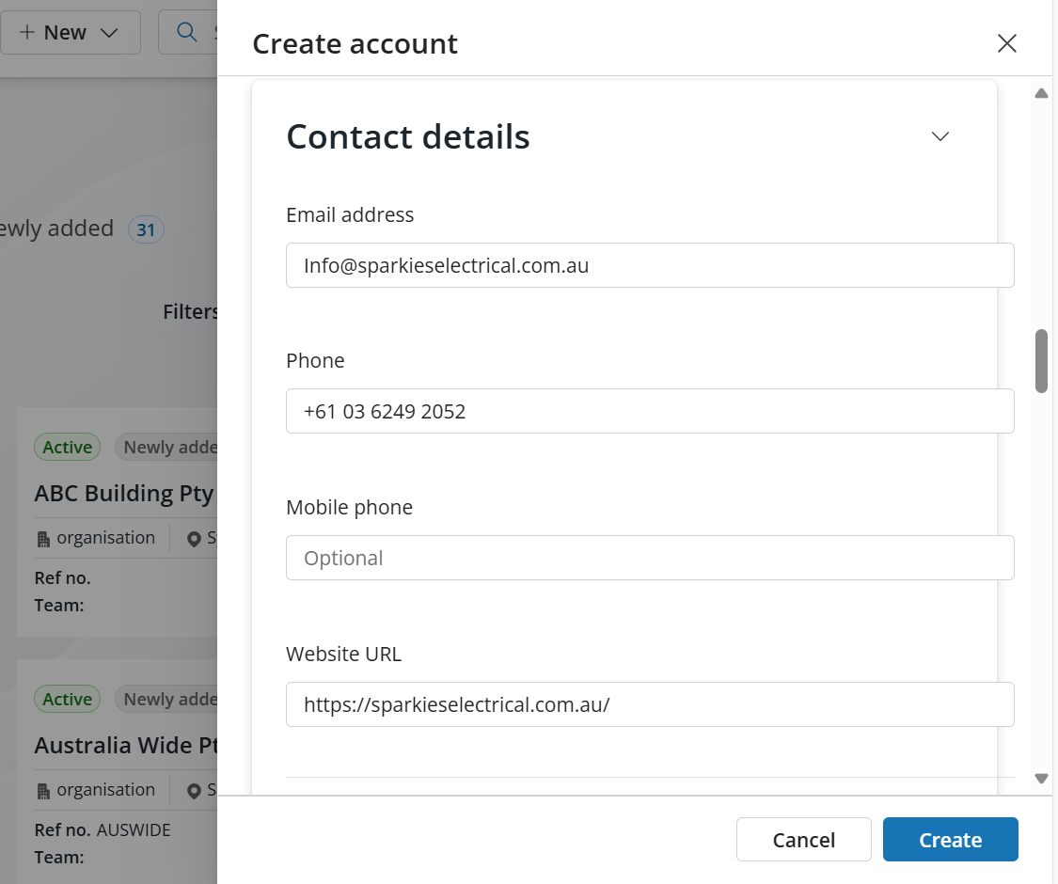Select the empty Mobile phone field
Screen dimensions: 1058x884
click(649, 558)
